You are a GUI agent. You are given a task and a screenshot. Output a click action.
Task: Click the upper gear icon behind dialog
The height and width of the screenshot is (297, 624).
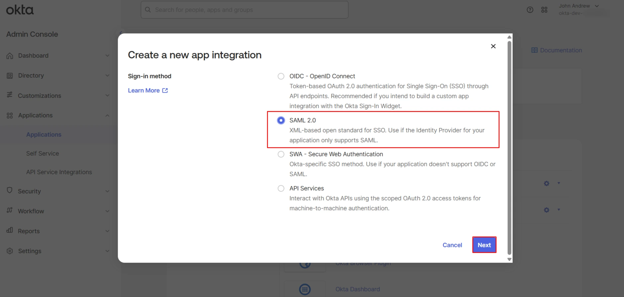[547, 183]
